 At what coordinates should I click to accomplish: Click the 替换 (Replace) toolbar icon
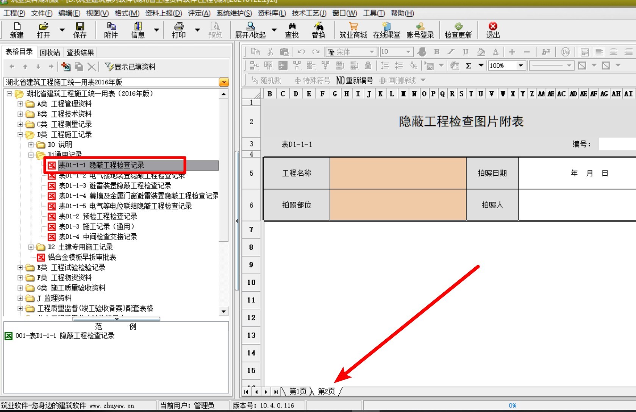tap(319, 30)
